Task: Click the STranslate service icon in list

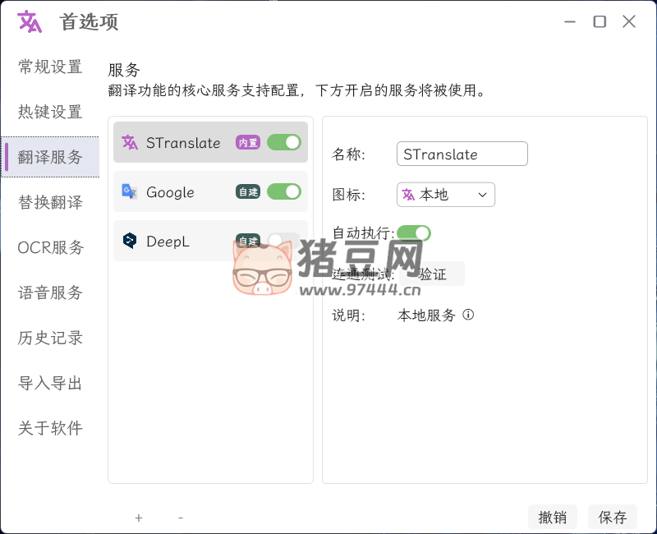Action: coord(130,143)
